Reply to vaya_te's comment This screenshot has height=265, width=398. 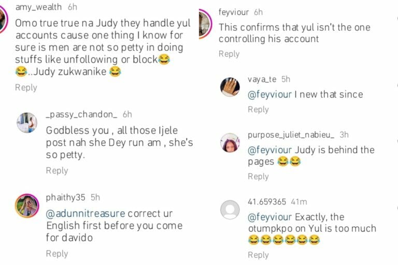click(x=259, y=110)
